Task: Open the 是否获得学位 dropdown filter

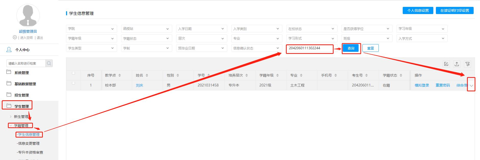Action: click(367, 29)
